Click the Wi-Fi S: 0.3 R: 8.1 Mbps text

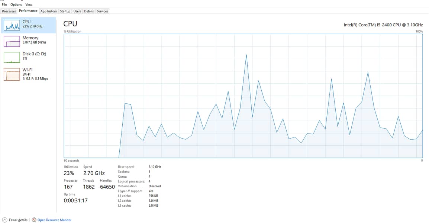pos(35,78)
